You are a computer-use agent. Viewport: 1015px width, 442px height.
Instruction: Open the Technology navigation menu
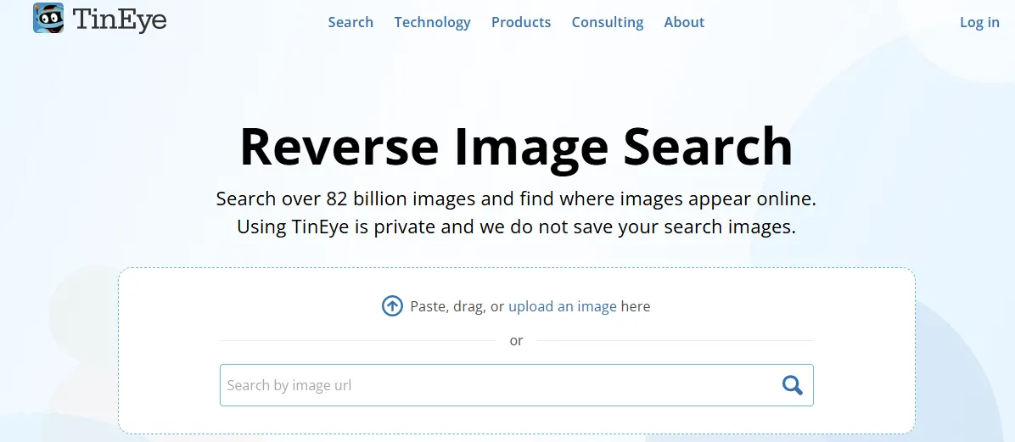[432, 22]
